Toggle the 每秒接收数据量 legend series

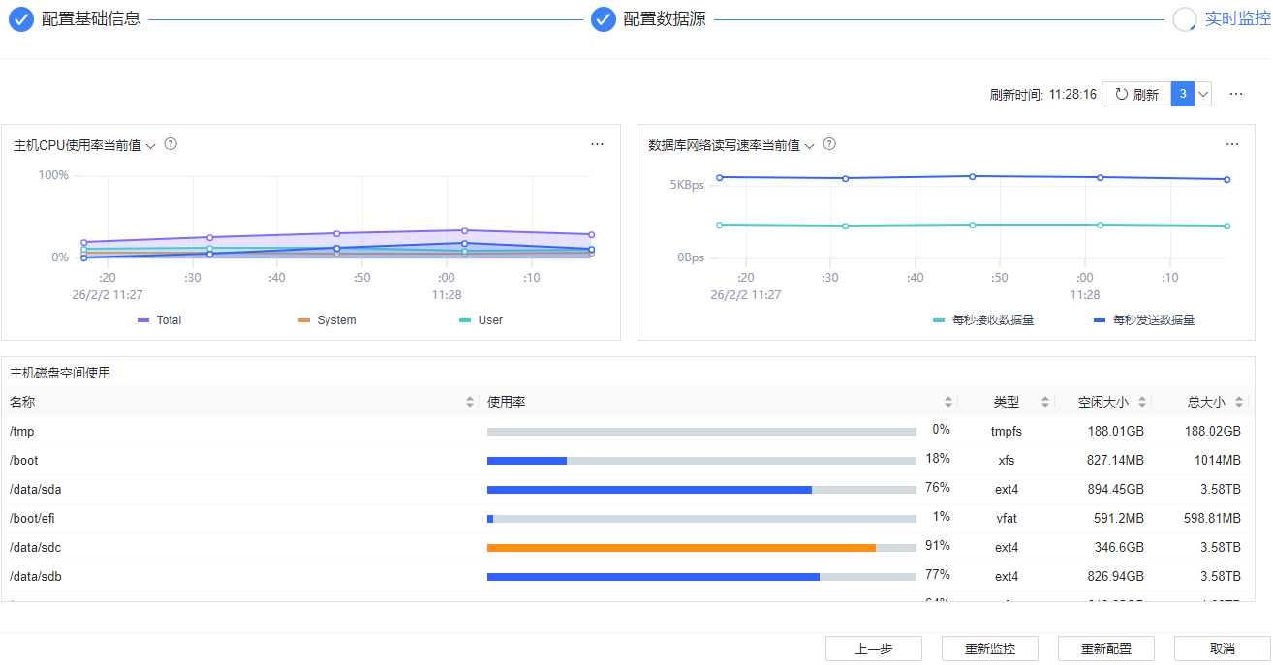point(983,320)
